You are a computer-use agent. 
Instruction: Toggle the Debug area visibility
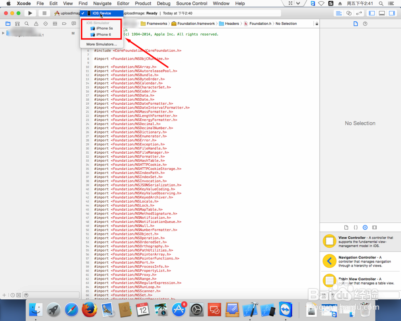(x=382, y=13)
